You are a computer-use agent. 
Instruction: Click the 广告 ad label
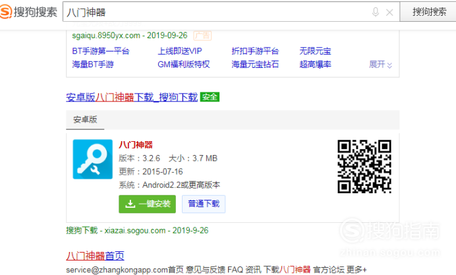point(202,36)
